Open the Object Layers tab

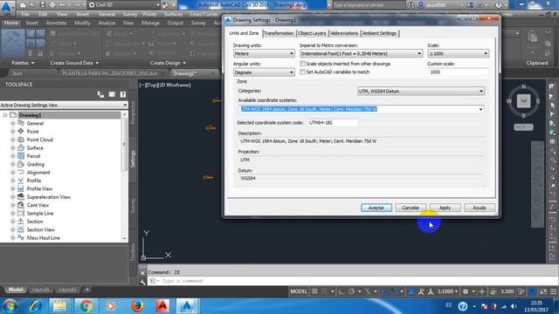(x=312, y=33)
